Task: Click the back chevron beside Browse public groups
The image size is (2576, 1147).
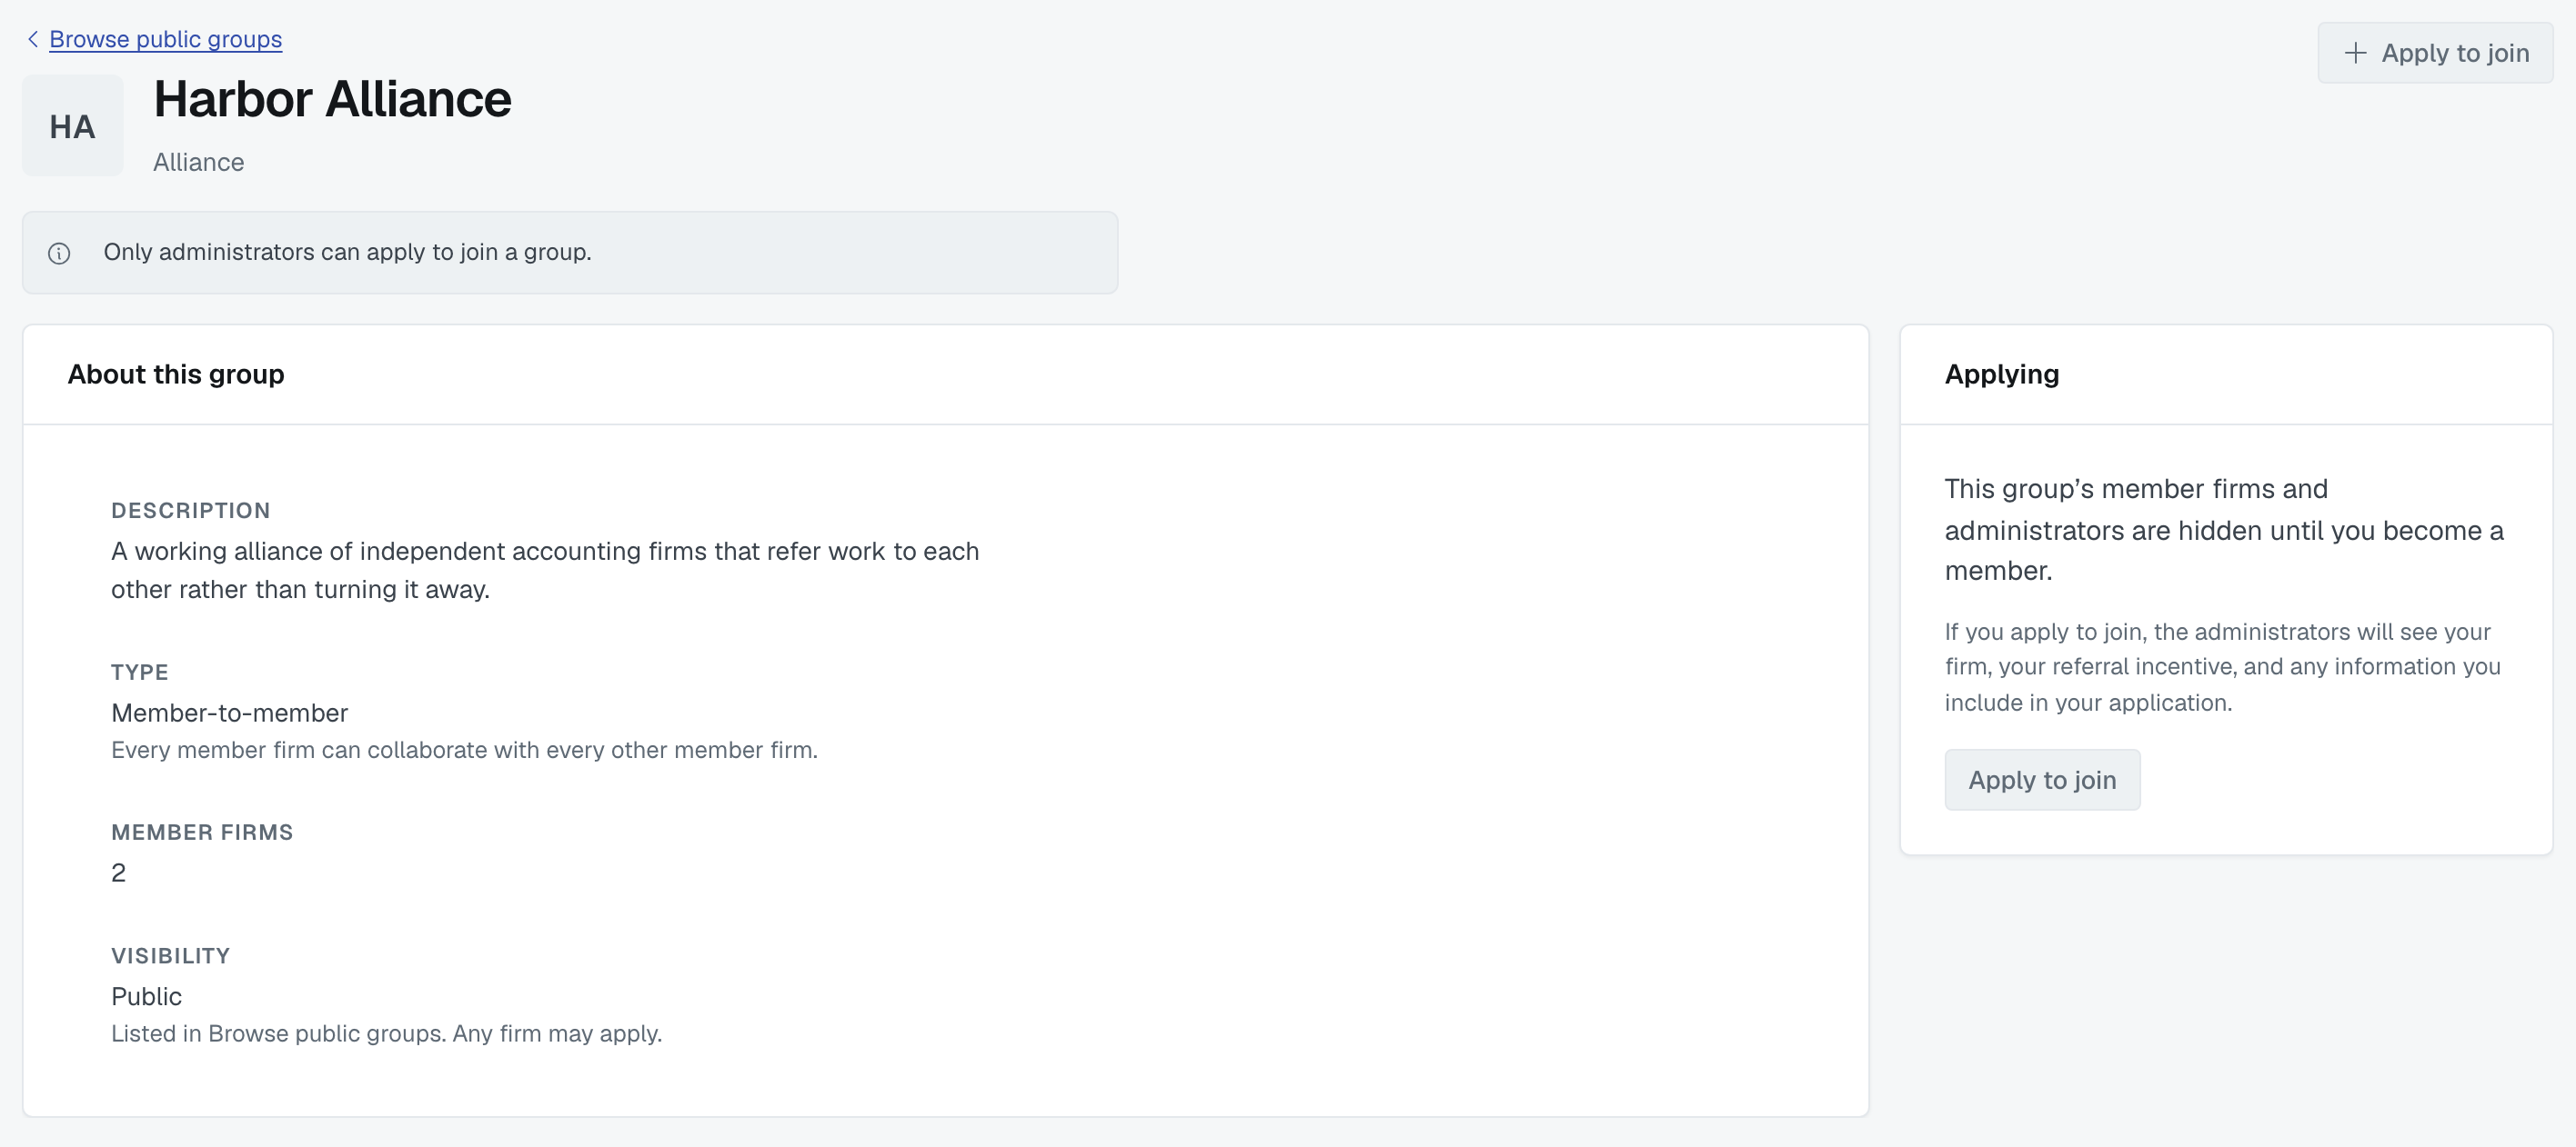Action: 33,39
